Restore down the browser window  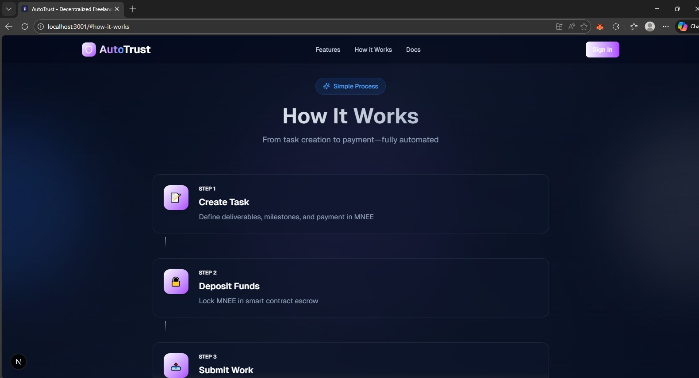[677, 9]
